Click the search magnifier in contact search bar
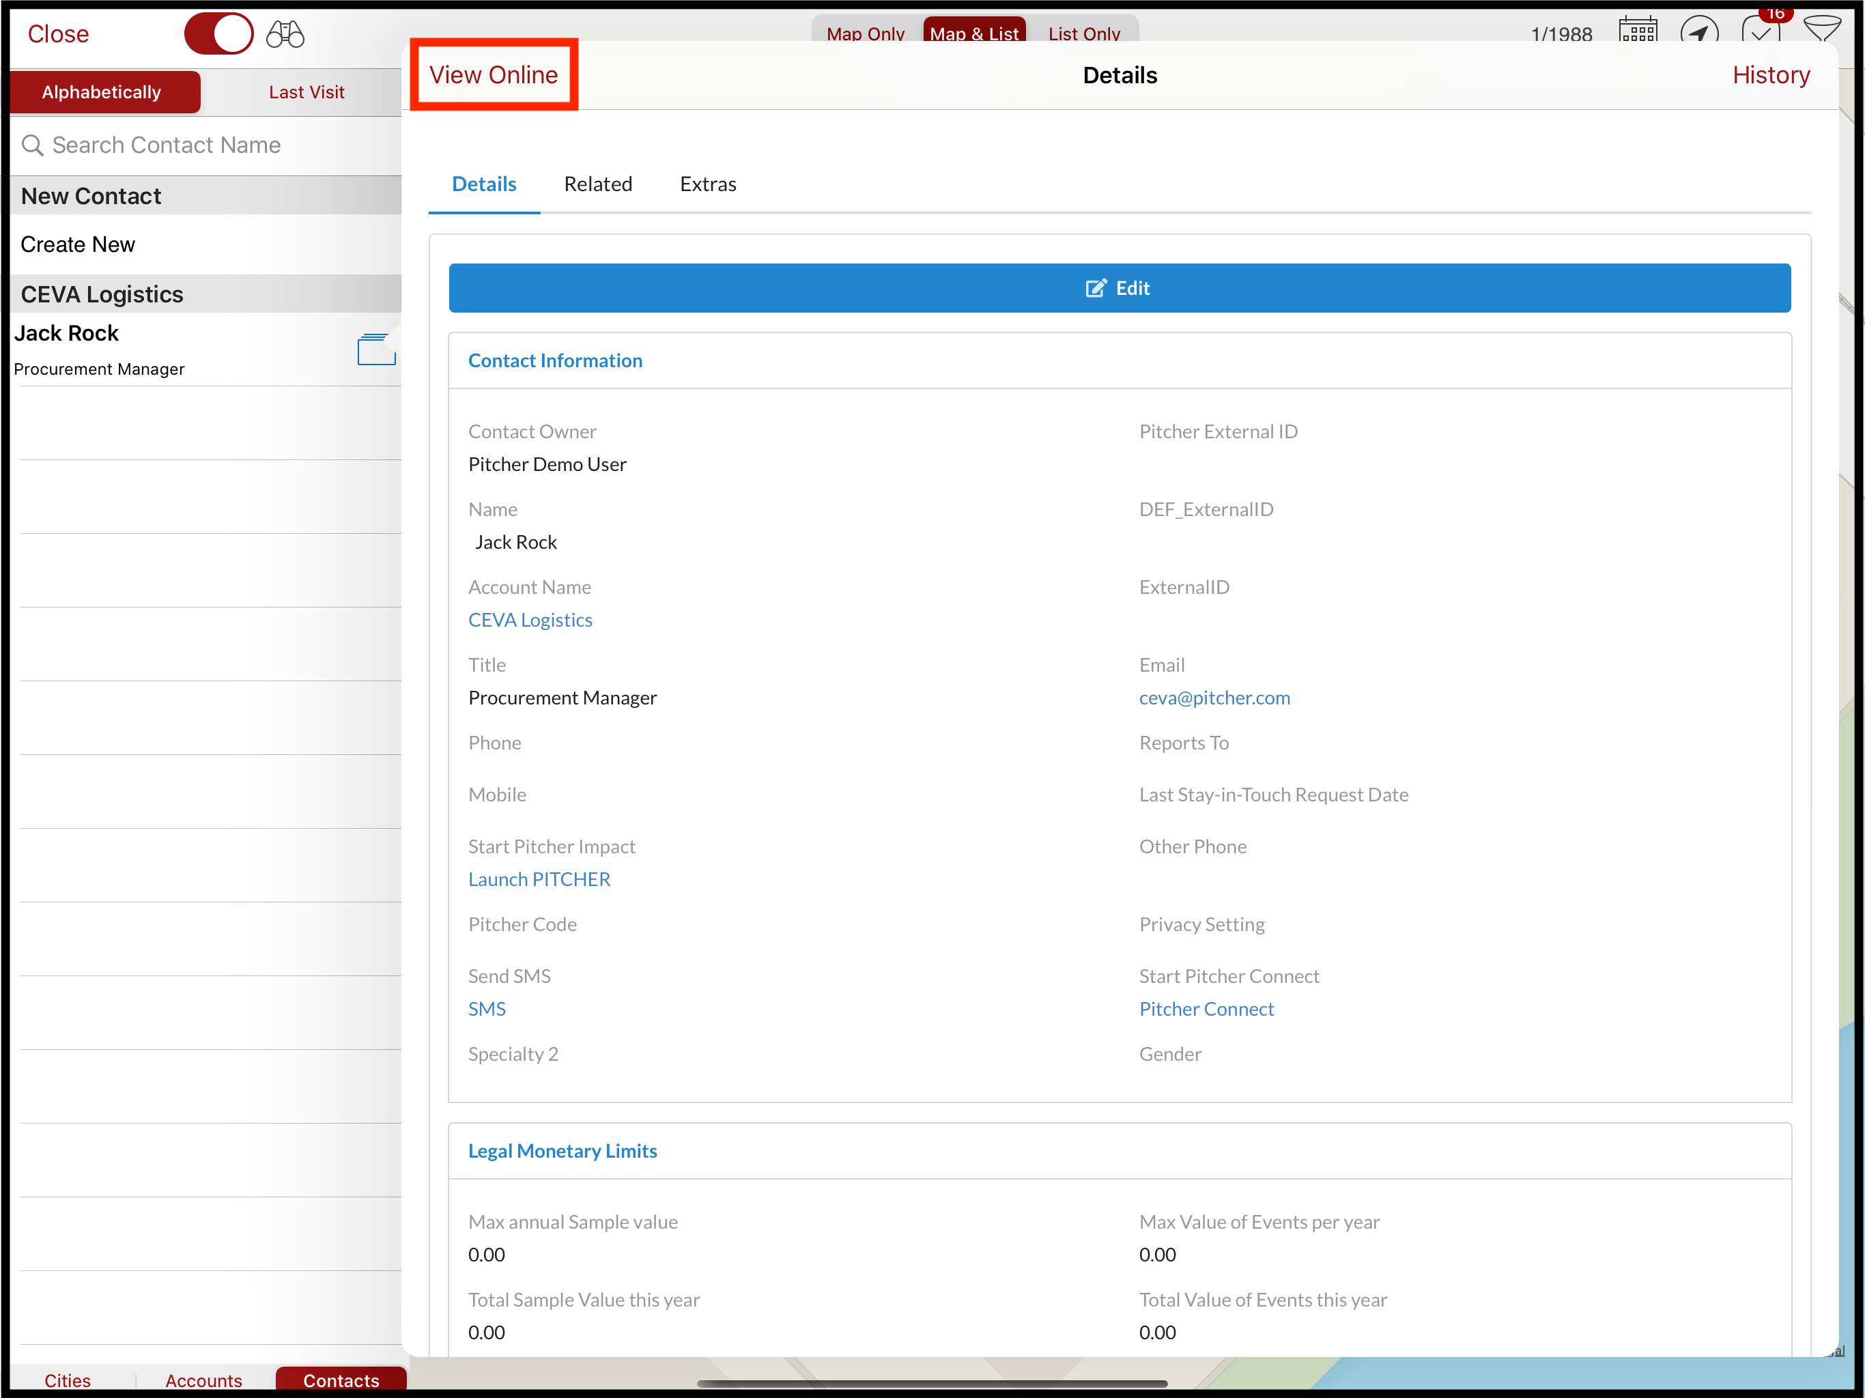The image size is (1865, 1398). 33,145
